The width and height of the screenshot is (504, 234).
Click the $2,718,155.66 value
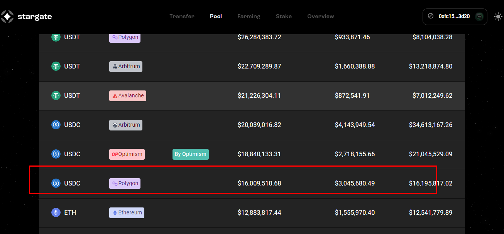355,154
